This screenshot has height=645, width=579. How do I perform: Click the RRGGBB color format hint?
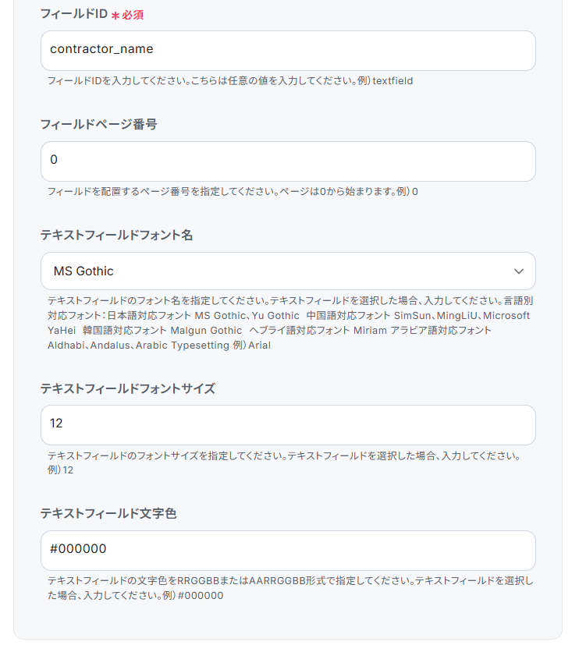tap(289, 581)
